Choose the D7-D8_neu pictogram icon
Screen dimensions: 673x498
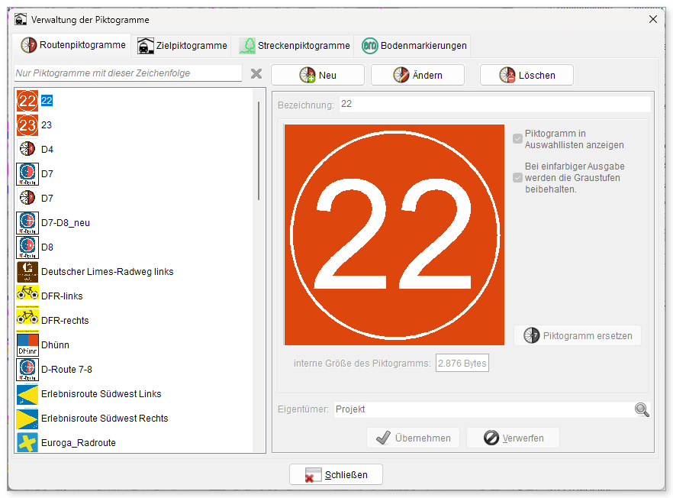(x=27, y=223)
